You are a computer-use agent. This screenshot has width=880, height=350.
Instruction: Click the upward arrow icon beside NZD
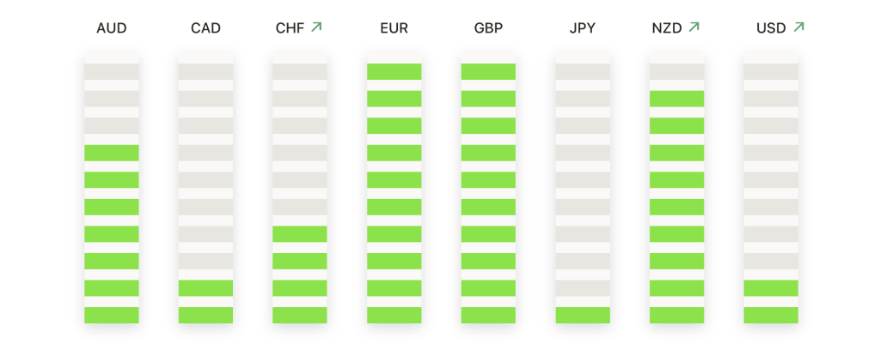point(694,27)
